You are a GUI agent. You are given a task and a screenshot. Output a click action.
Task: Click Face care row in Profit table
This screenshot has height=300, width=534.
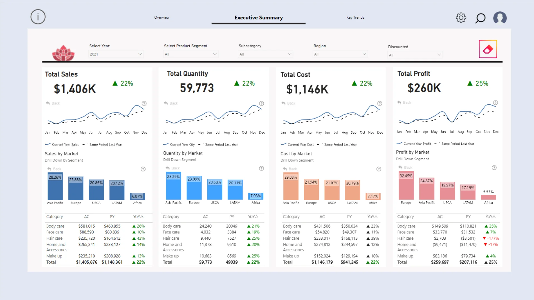[x=448, y=232]
